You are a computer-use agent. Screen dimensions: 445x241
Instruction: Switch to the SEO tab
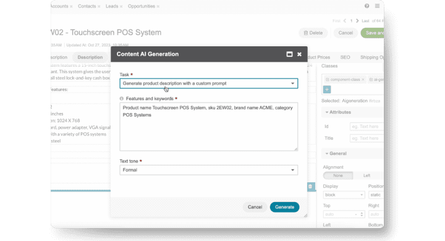coord(345,57)
